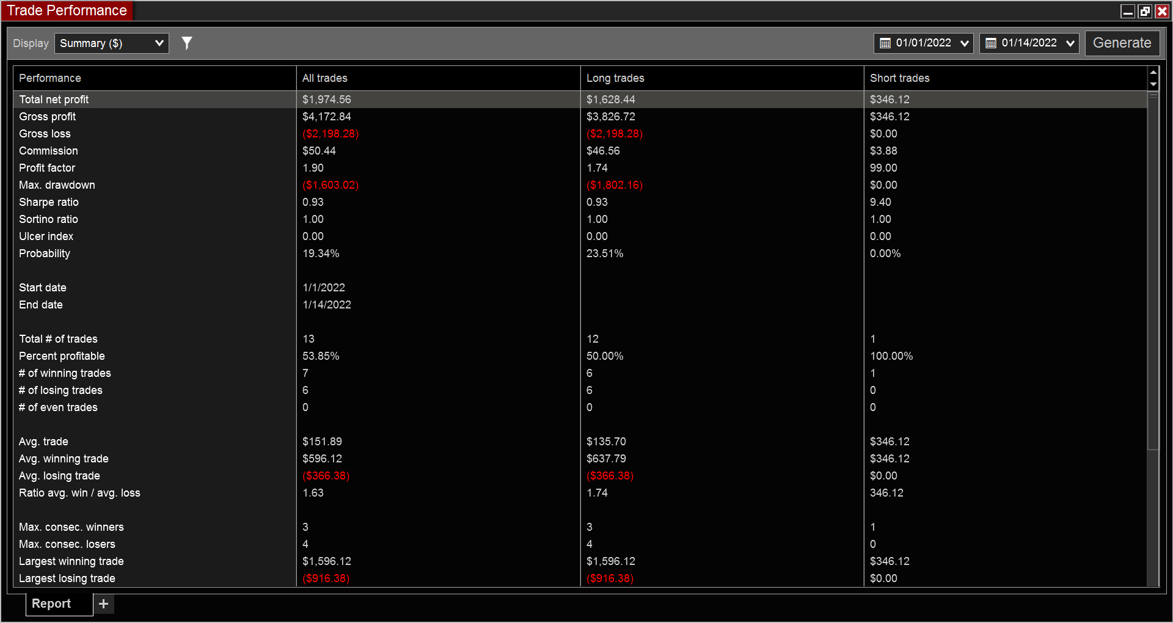Click Long trades max drawdown ($1,802.16)
Screen dimensions: 1173x623
tap(615, 185)
